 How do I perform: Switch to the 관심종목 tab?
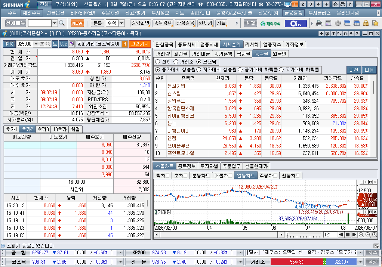pos(164,44)
